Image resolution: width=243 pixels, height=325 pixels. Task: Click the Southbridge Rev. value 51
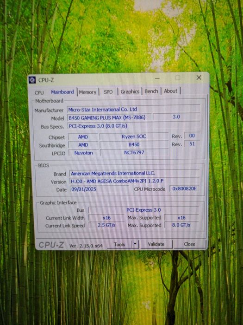(192, 143)
